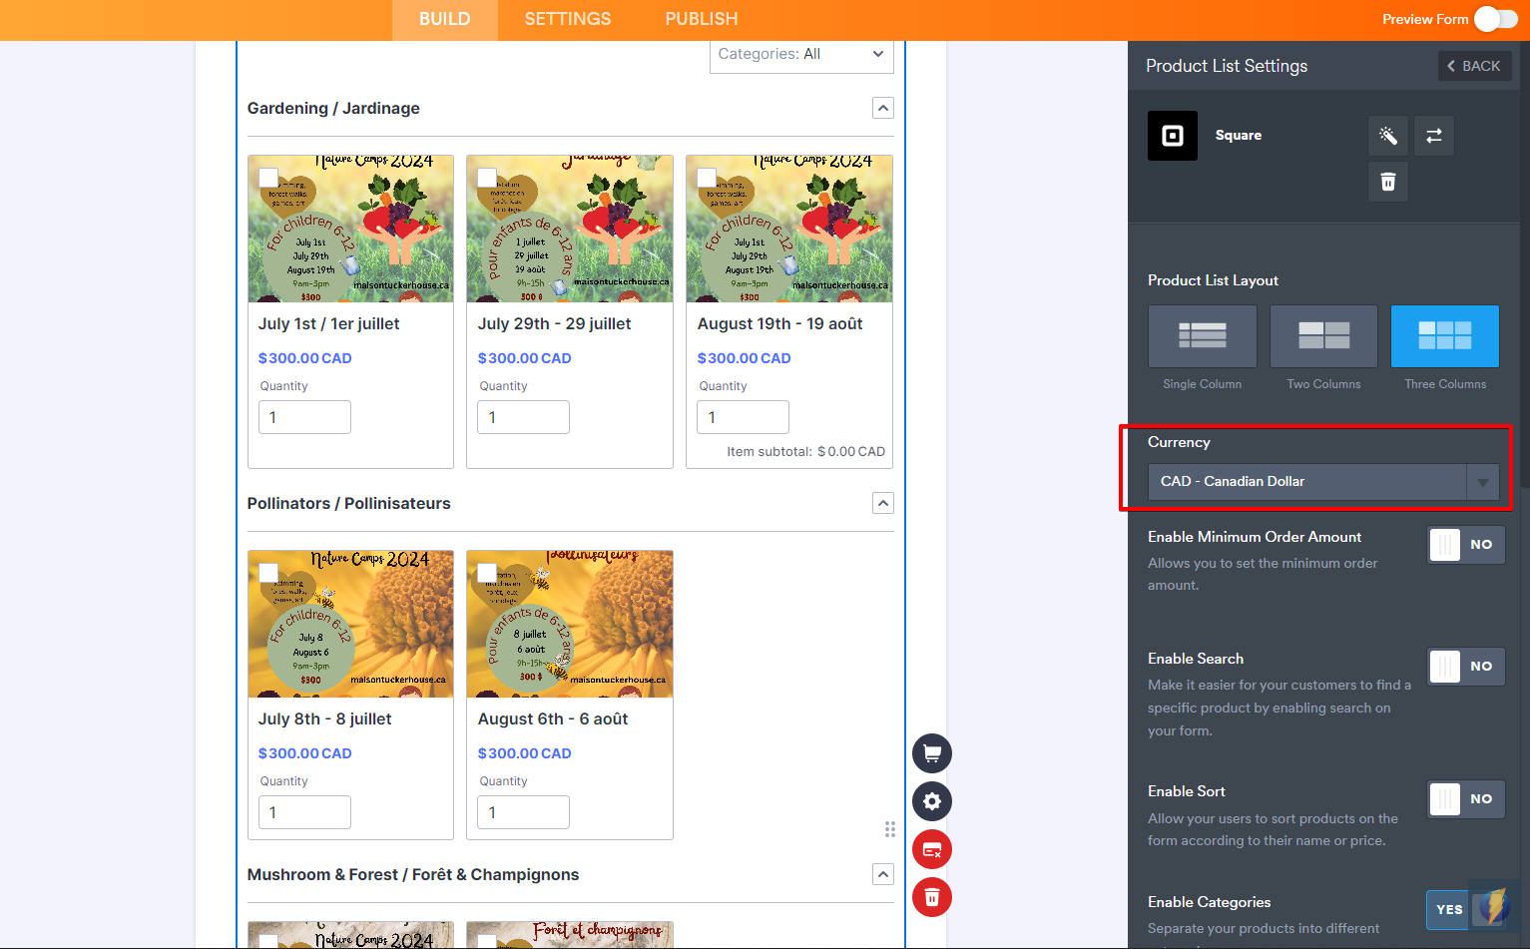This screenshot has width=1530, height=949.
Task: Toggle the Enable Sort switch
Action: tap(1466, 799)
